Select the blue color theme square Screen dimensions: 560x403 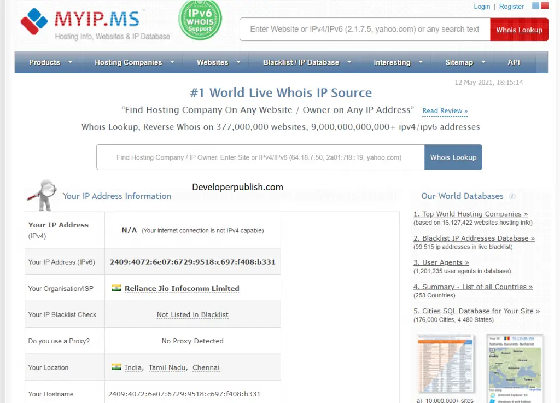coord(535,5)
